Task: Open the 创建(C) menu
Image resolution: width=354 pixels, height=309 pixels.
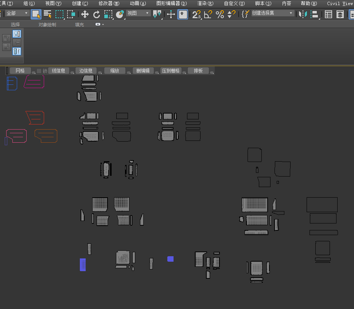Action: [80, 3]
